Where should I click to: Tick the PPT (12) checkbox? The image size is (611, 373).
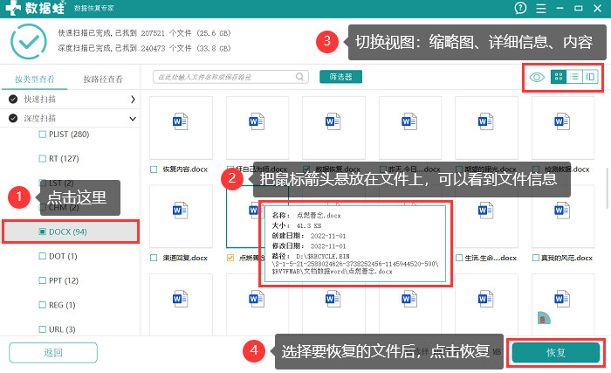tap(43, 280)
